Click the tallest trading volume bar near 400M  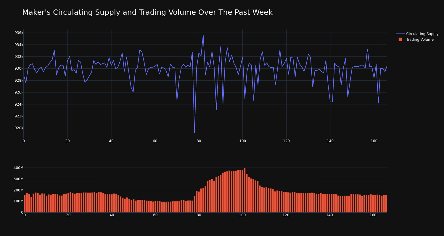point(244,190)
